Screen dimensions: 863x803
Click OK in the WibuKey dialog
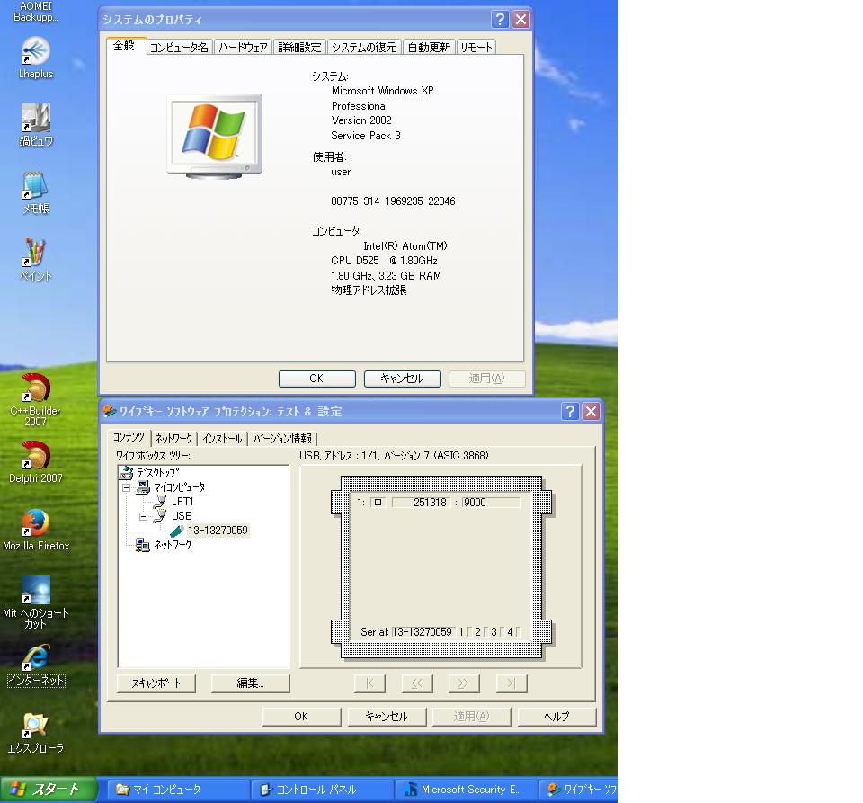coord(301,717)
